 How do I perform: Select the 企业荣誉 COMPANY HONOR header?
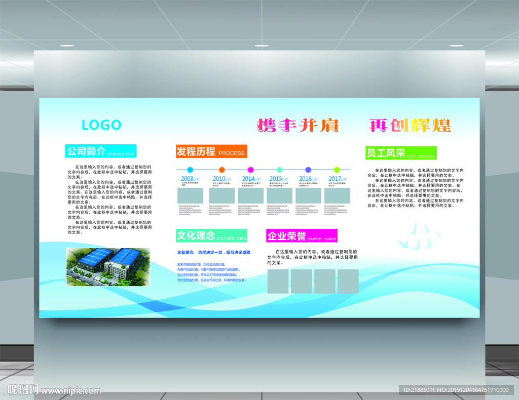[302, 236]
